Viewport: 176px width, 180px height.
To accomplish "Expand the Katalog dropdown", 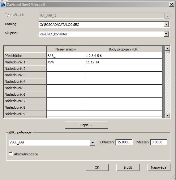I will point(166,24).
